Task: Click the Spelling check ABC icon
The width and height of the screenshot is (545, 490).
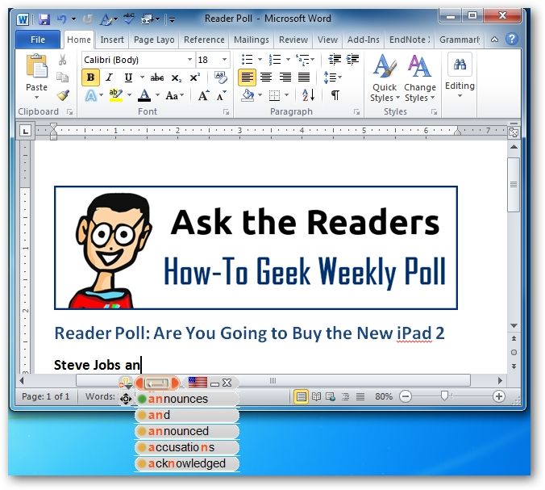Action: [129, 19]
